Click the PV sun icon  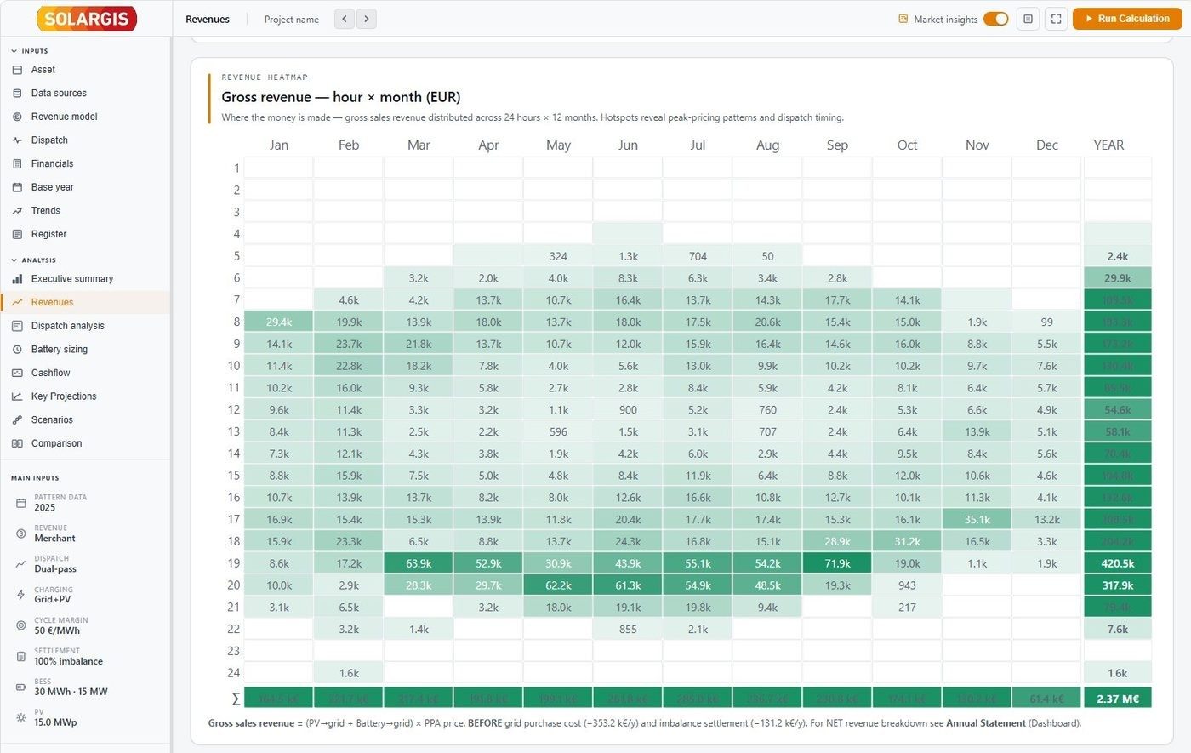21,718
